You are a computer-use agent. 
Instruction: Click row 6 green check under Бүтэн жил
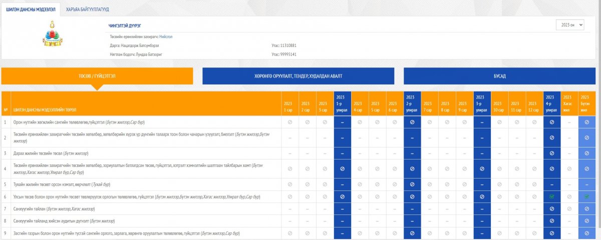586,196
